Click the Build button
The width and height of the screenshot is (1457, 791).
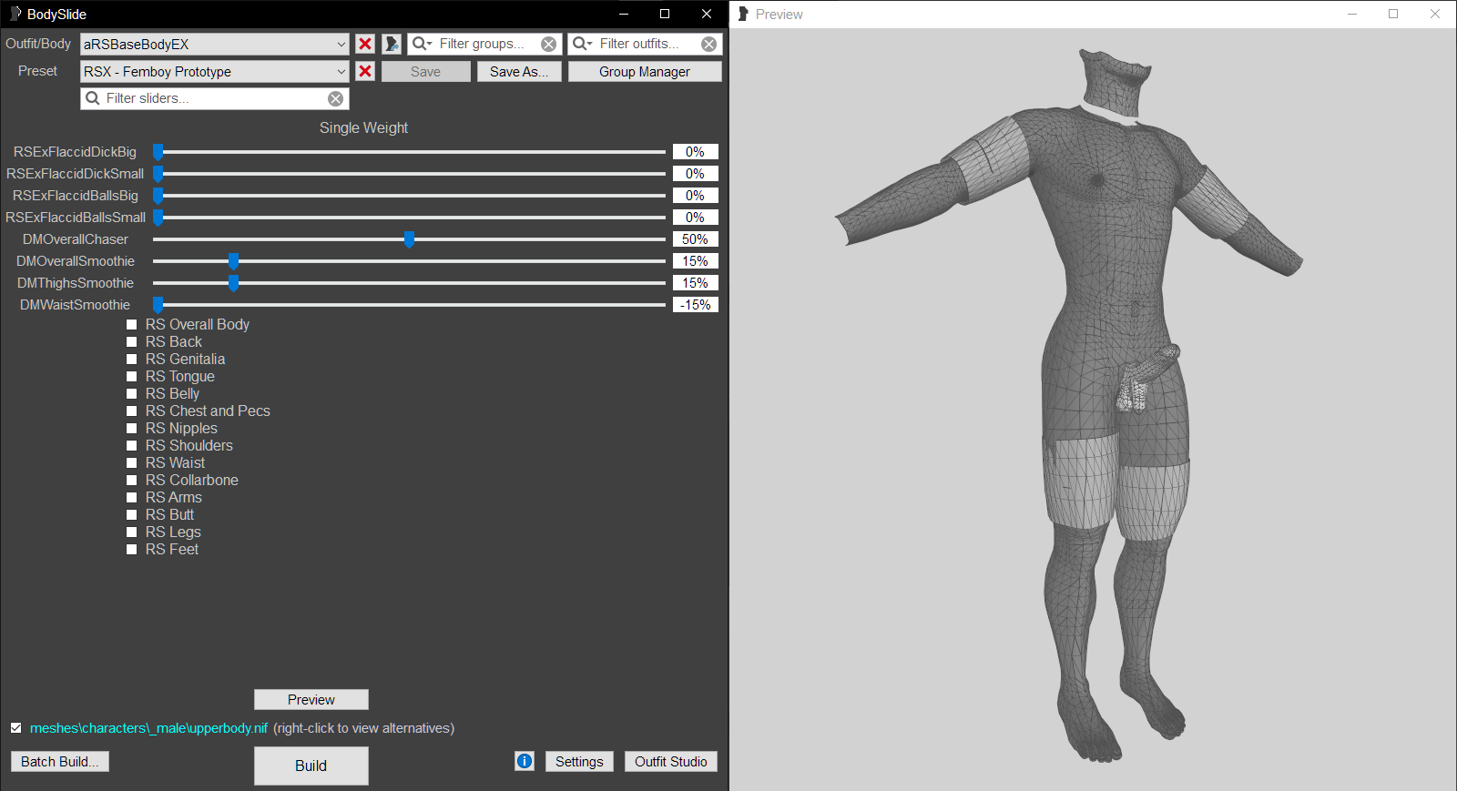(311, 766)
